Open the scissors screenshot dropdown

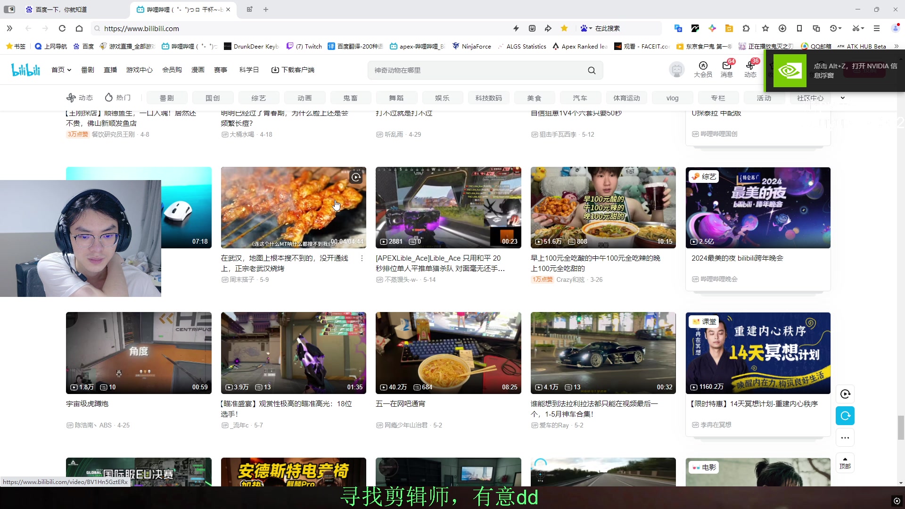point(858,28)
